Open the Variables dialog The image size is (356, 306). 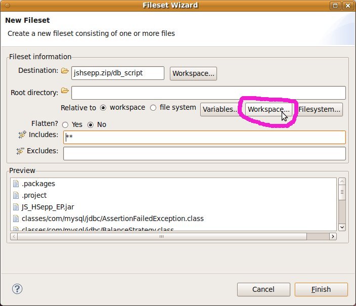pos(220,109)
